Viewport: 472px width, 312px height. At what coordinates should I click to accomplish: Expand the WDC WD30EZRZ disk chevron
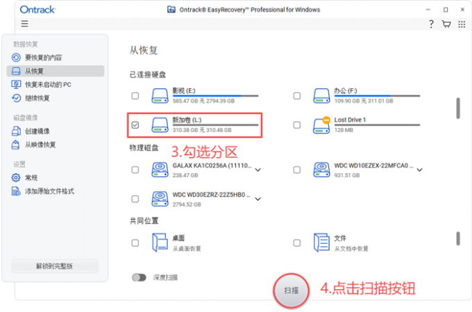click(258, 199)
